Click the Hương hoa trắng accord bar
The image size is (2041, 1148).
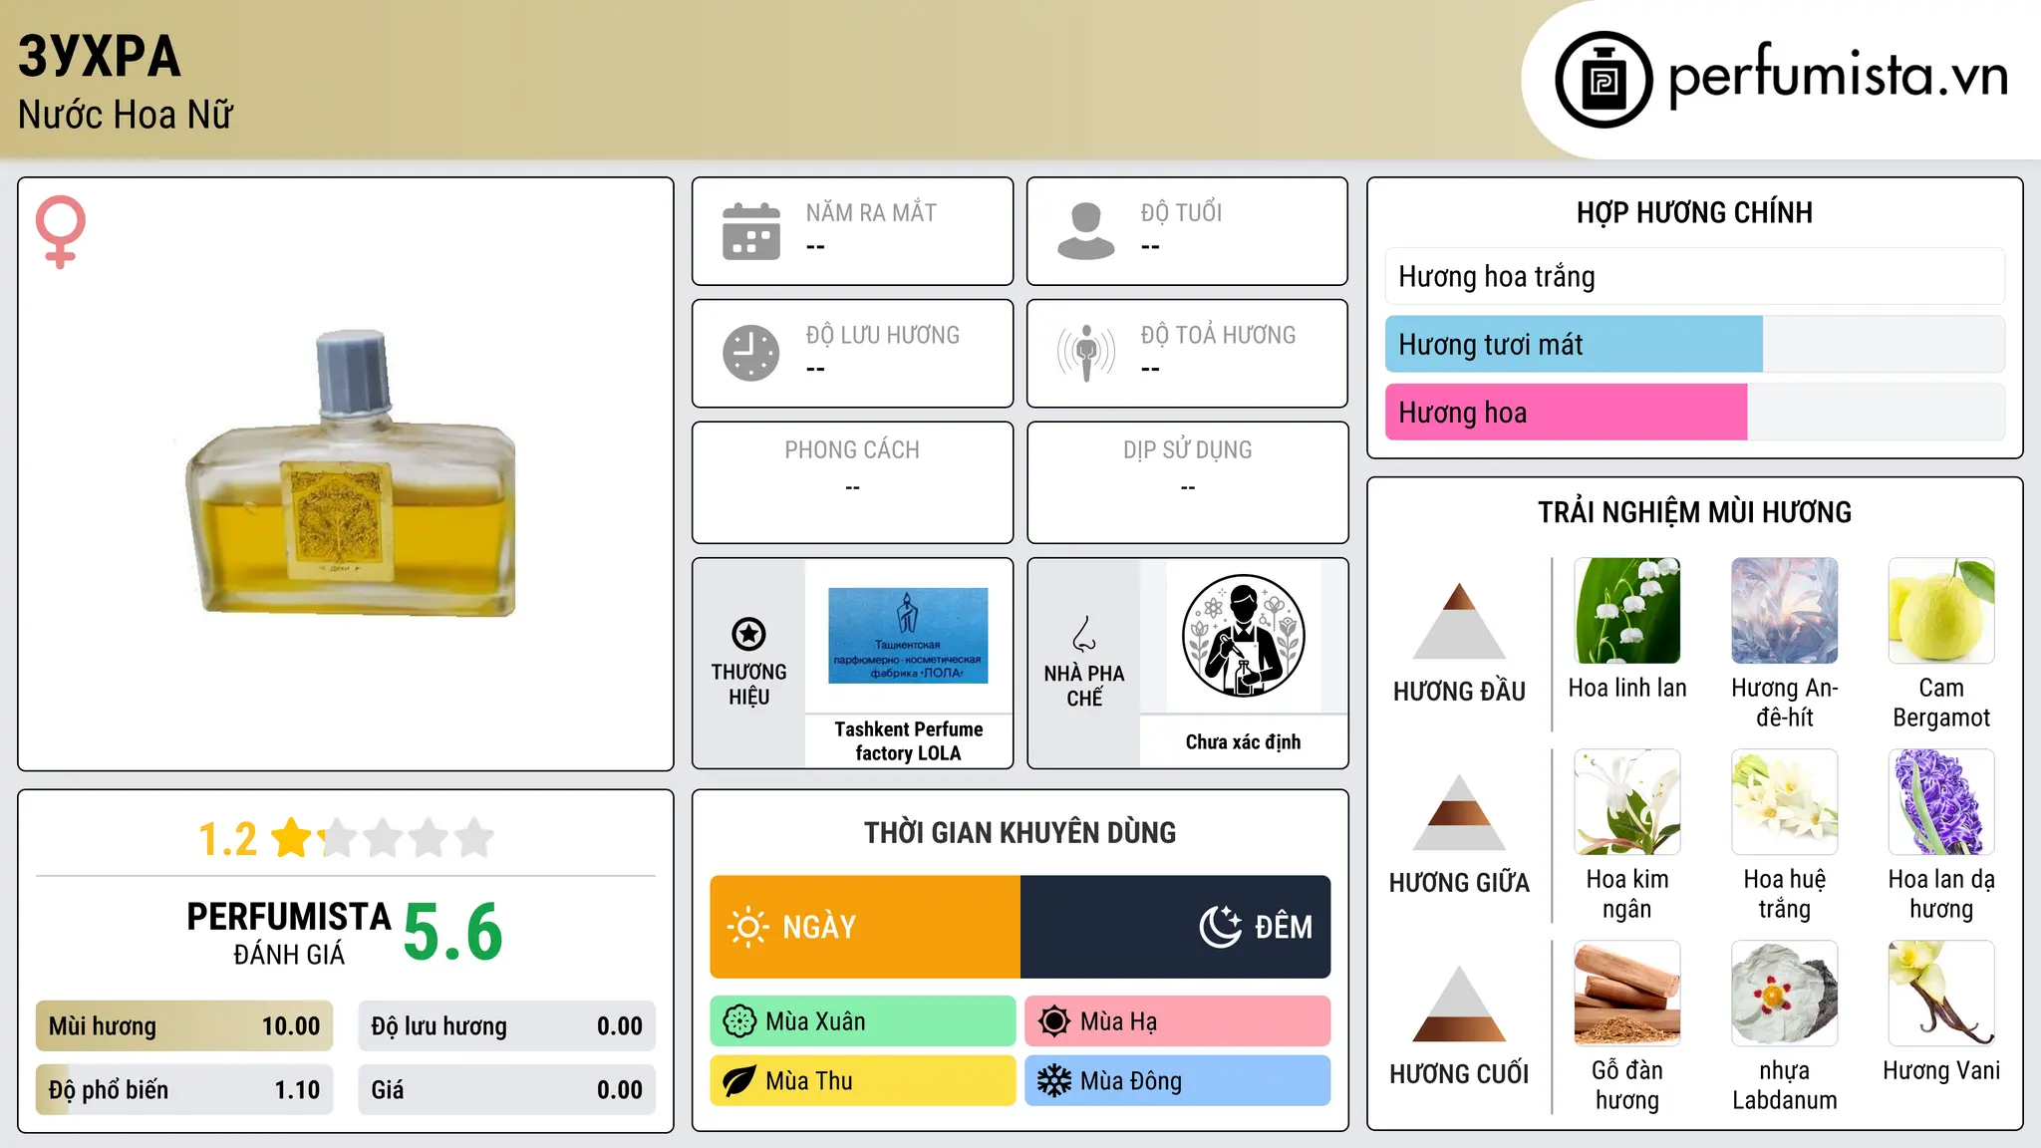click(x=1695, y=276)
